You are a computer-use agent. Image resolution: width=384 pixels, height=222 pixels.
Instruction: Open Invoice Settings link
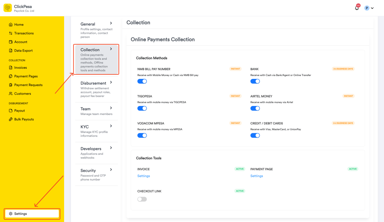[144, 176]
